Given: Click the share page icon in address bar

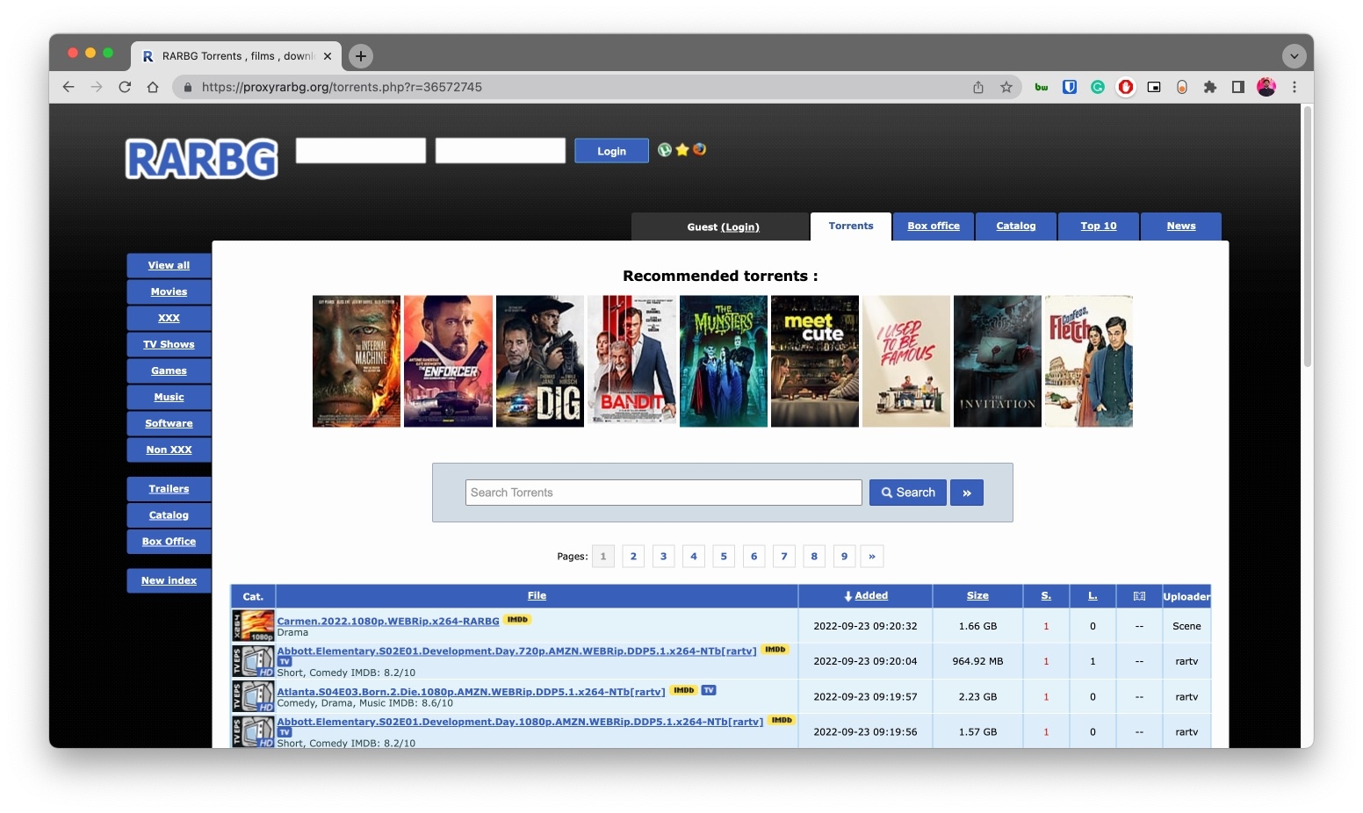Looking at the screenshot, I should (x=978, y=87).
